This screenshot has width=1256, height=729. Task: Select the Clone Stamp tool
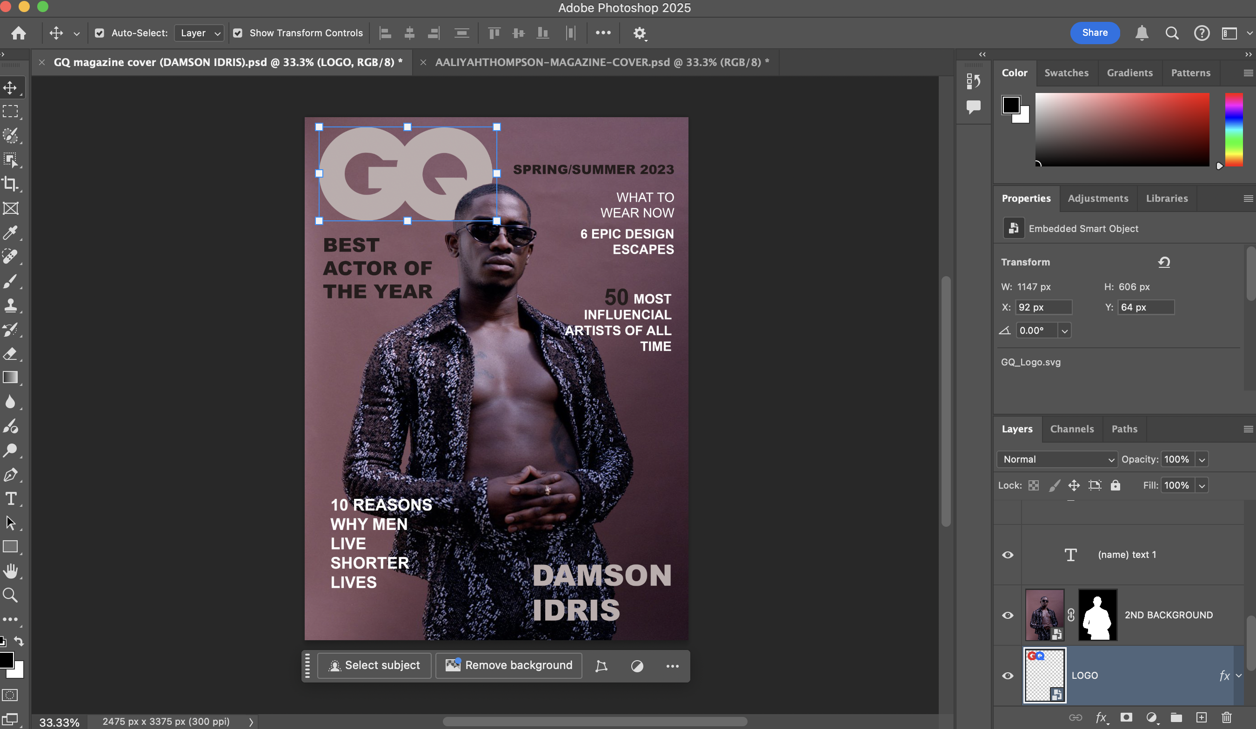tap(10, 305)
